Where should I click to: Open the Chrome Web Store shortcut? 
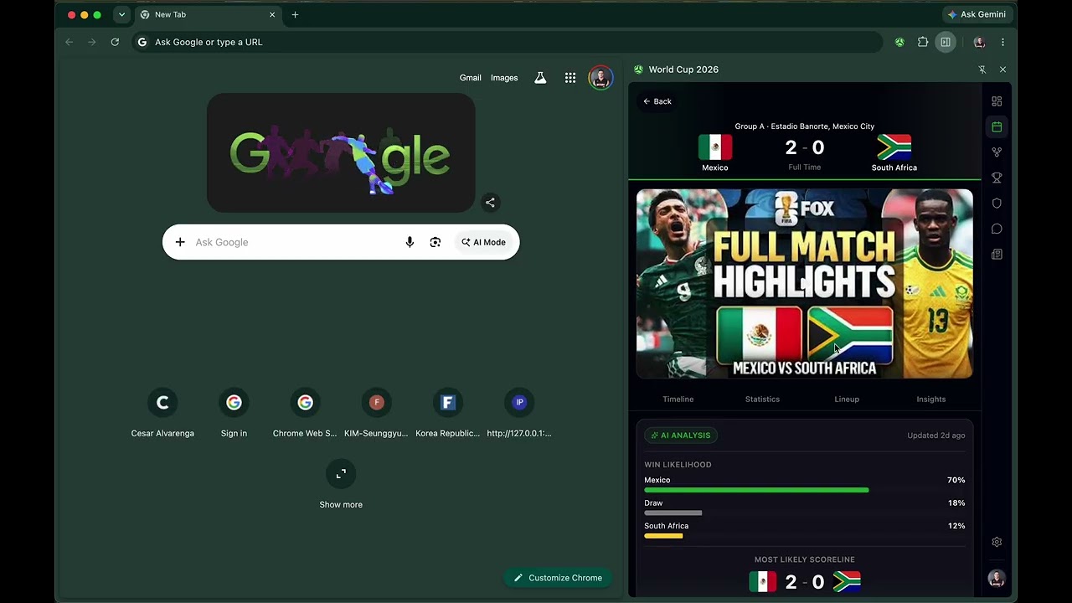pos(305,413)
